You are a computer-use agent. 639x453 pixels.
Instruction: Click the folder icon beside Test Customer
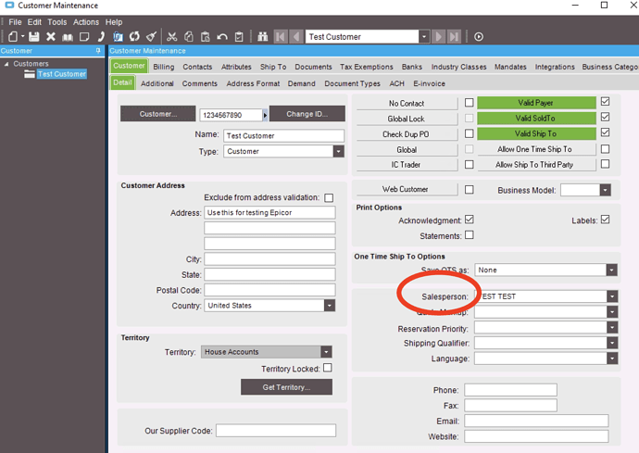pos(30,74)
